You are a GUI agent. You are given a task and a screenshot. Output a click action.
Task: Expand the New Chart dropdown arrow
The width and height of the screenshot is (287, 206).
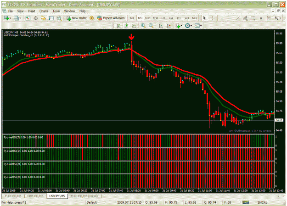(10, 18)
